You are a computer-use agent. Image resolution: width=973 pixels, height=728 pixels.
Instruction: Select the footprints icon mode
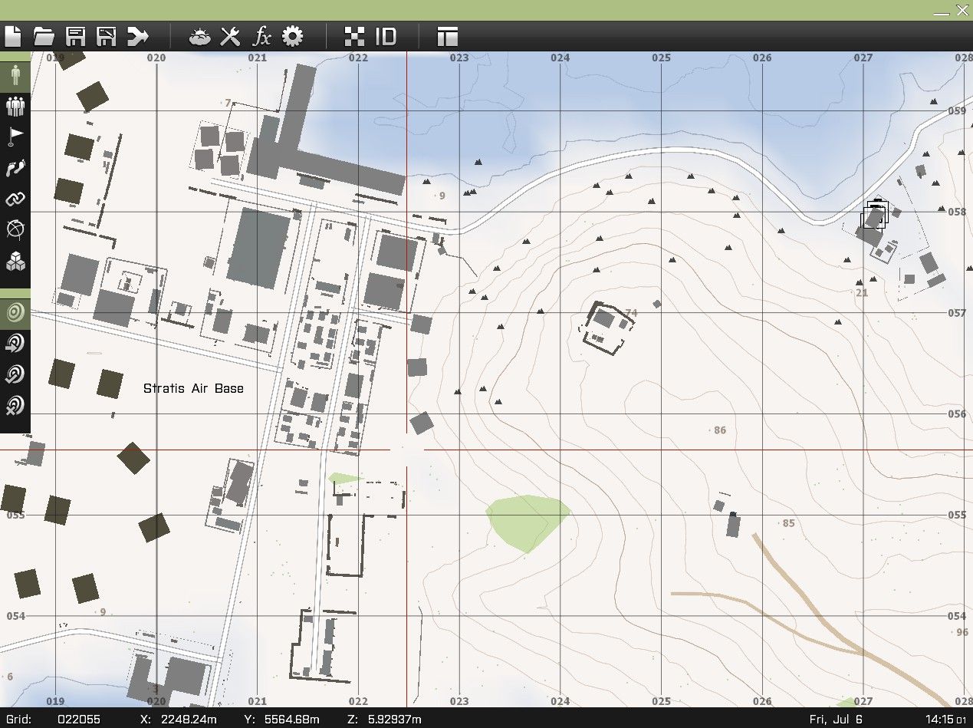coord(15,168)
